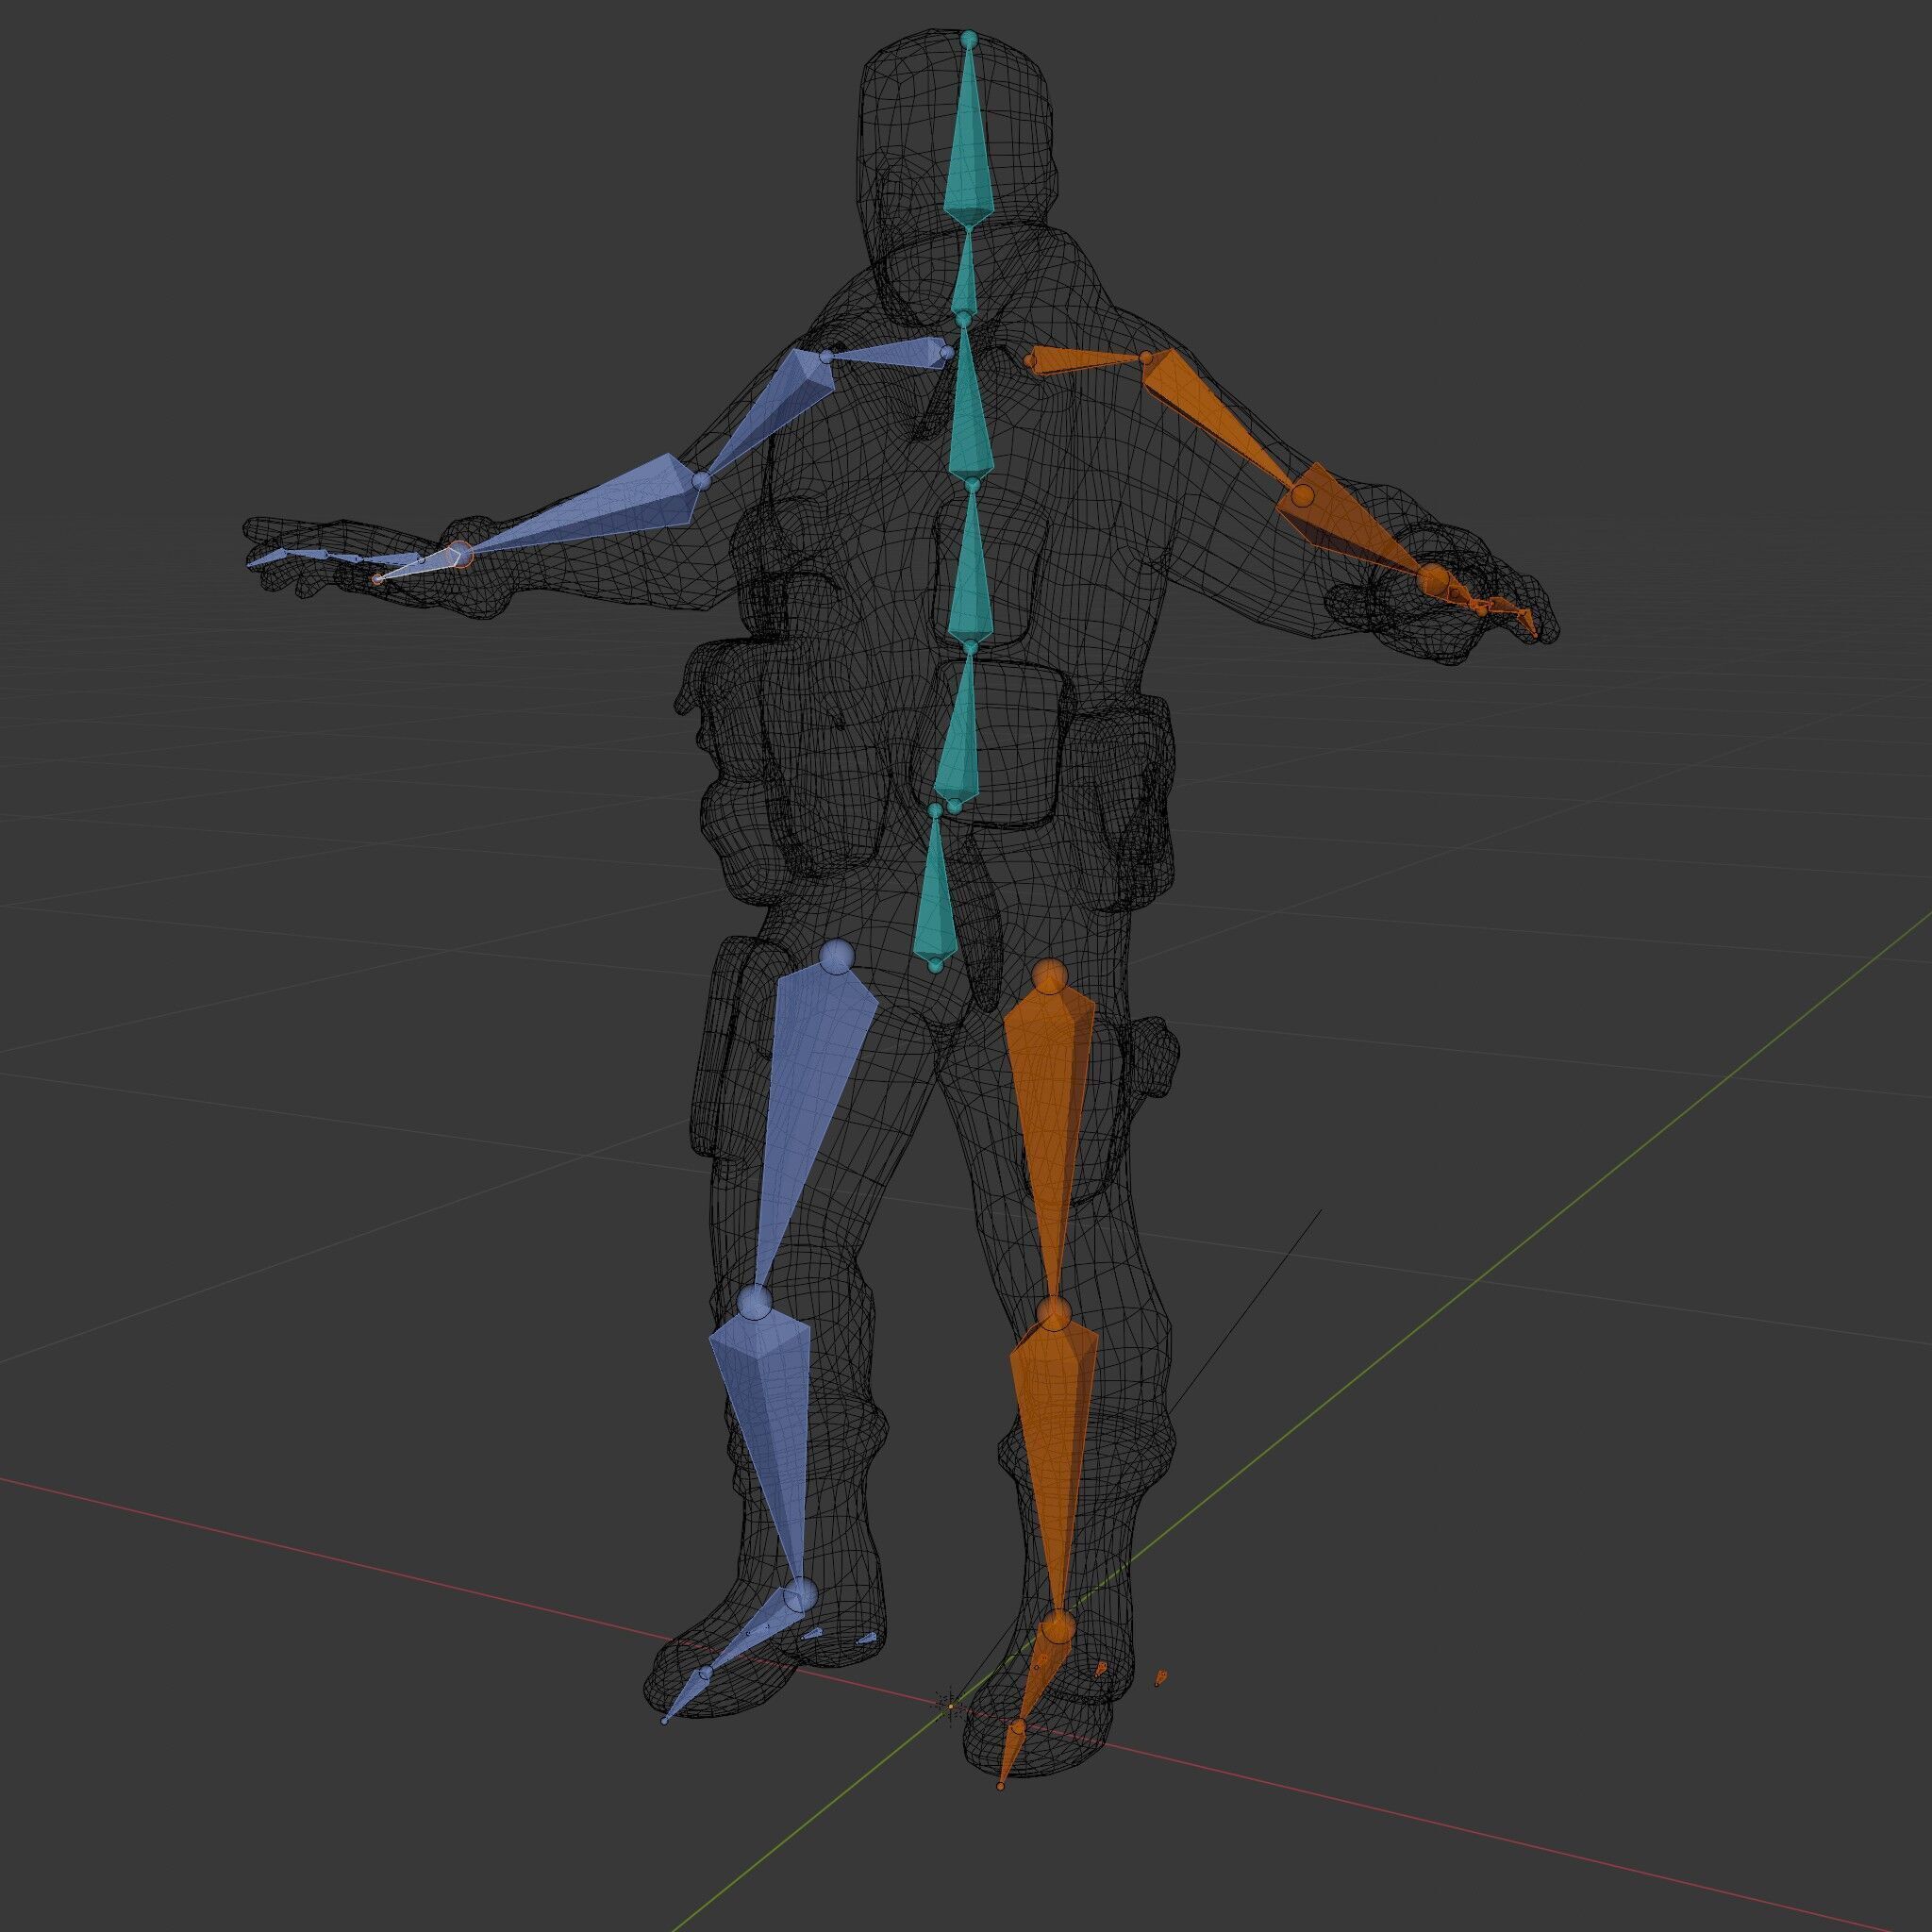Click the orange hip joint sphere
Screen dimensions: 1932x1932
click(x=1049, y=976)
